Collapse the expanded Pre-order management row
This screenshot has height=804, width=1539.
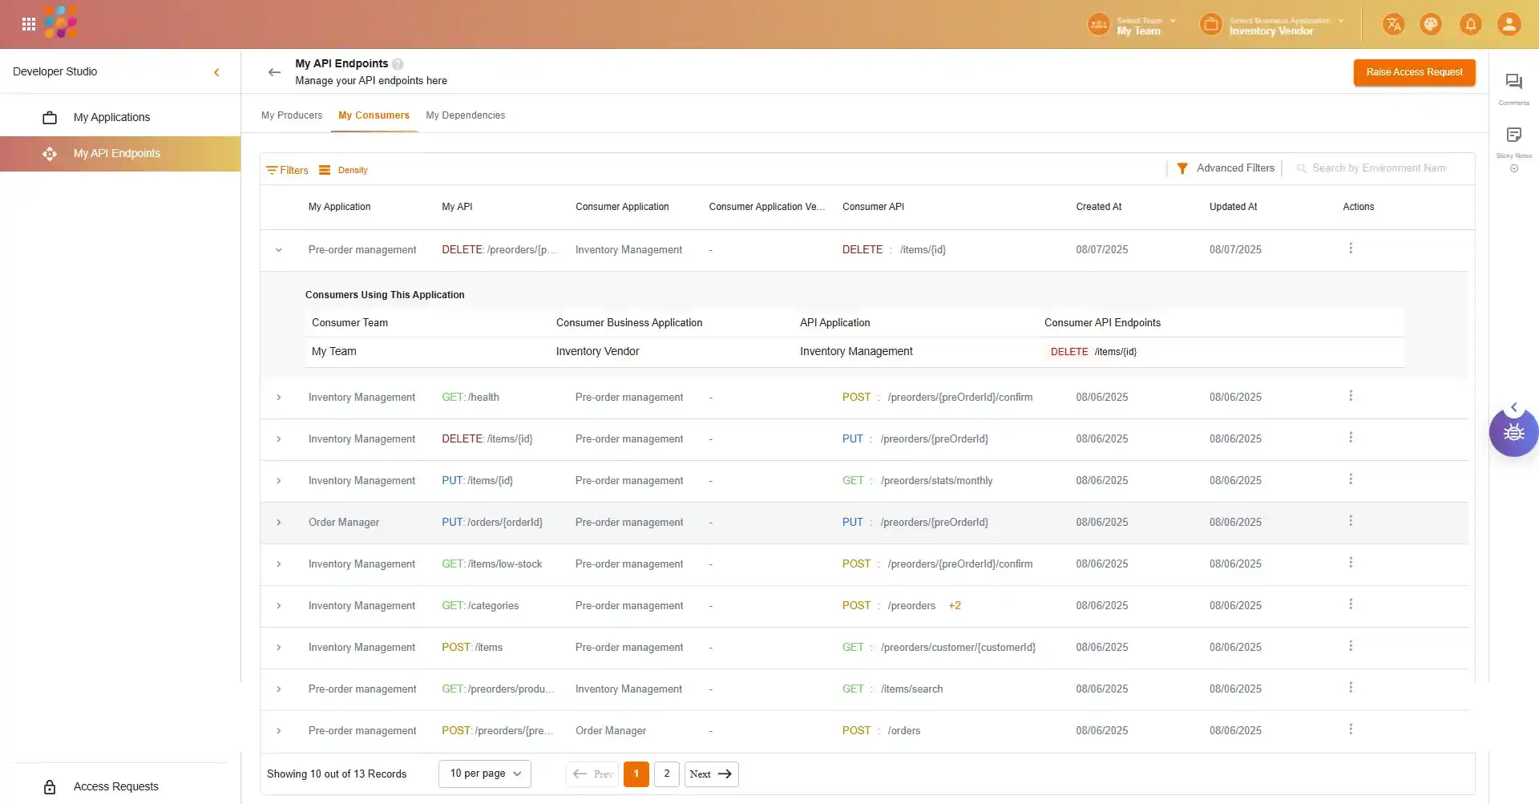[279, 250]
